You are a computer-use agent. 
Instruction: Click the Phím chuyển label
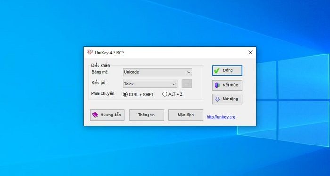(103, 94)
